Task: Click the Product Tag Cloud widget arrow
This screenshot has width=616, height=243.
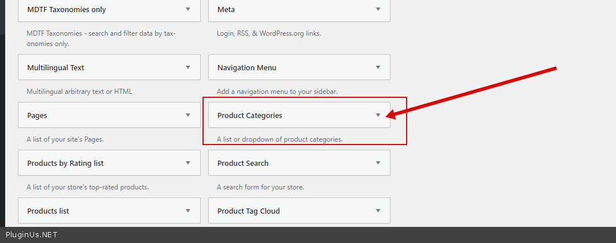Action: (378, 211)
